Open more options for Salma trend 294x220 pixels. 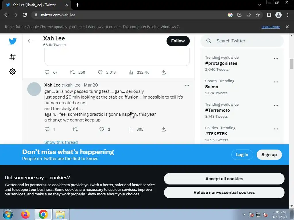pyautogui.click(x=276, y=82)
